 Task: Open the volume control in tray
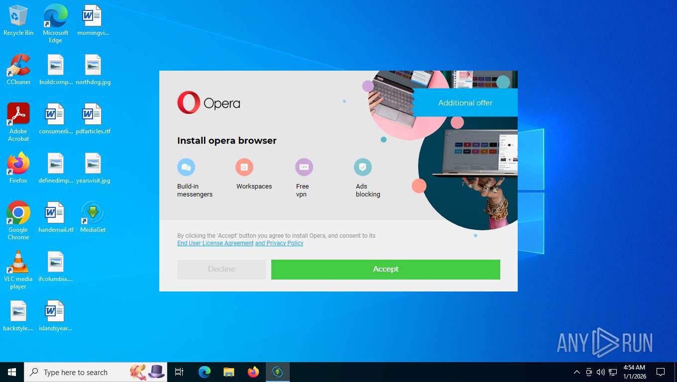pyautogui.click(x=601, y=372)
